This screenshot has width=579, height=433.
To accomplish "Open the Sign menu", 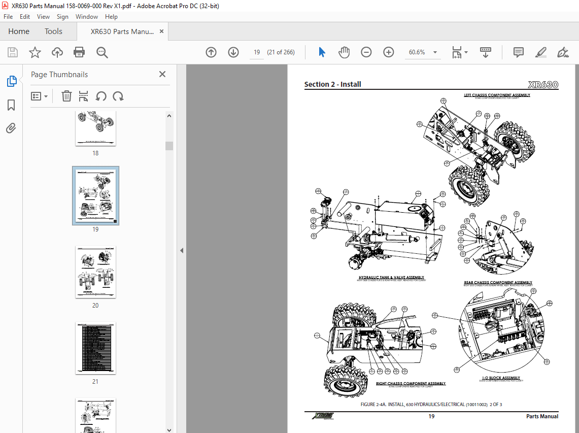I will 62,17.
